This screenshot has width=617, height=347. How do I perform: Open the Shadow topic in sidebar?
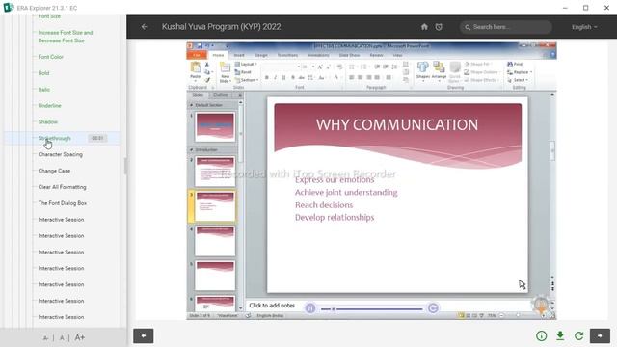[47, 122]
